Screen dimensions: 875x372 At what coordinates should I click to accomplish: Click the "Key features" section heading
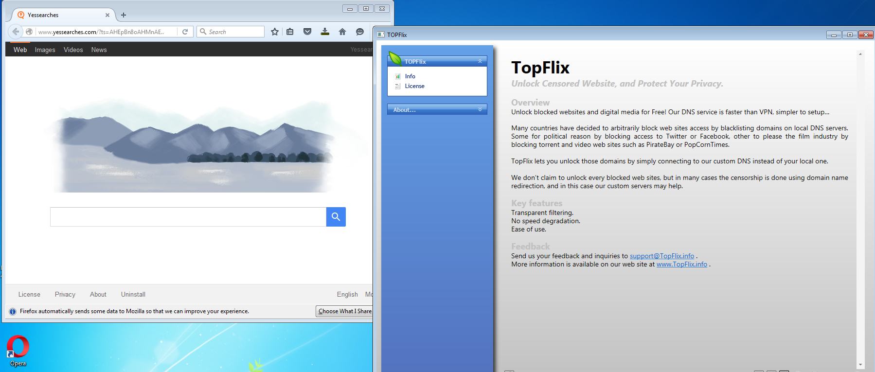536,203
